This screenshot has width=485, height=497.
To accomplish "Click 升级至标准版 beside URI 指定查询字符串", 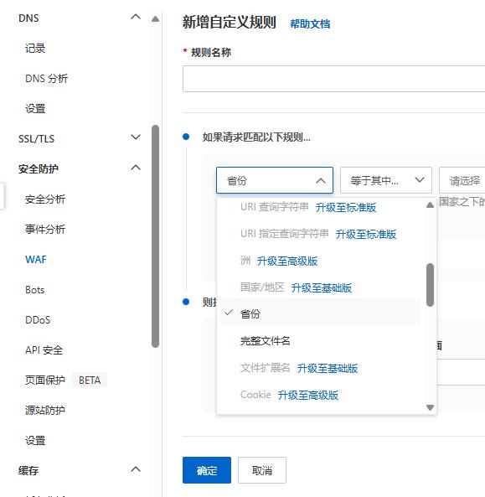I will click(366, 234).
